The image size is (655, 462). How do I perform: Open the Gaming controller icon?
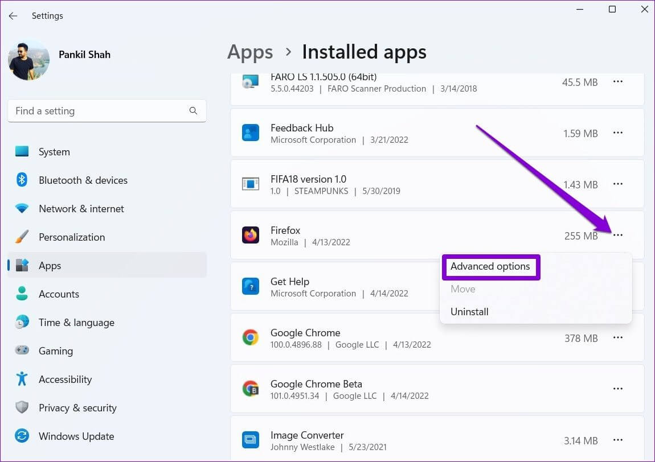click(x=22, y=350)
